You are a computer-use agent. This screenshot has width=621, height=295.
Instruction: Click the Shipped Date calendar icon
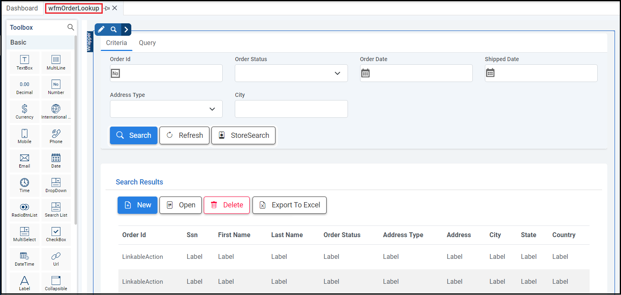[490, 73]
